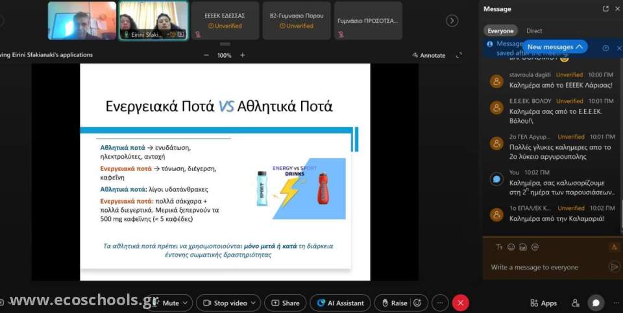The width and height of the screenshot is (623, 313).
Task: Open the Participants panel icon
Action: click(575, 303)
